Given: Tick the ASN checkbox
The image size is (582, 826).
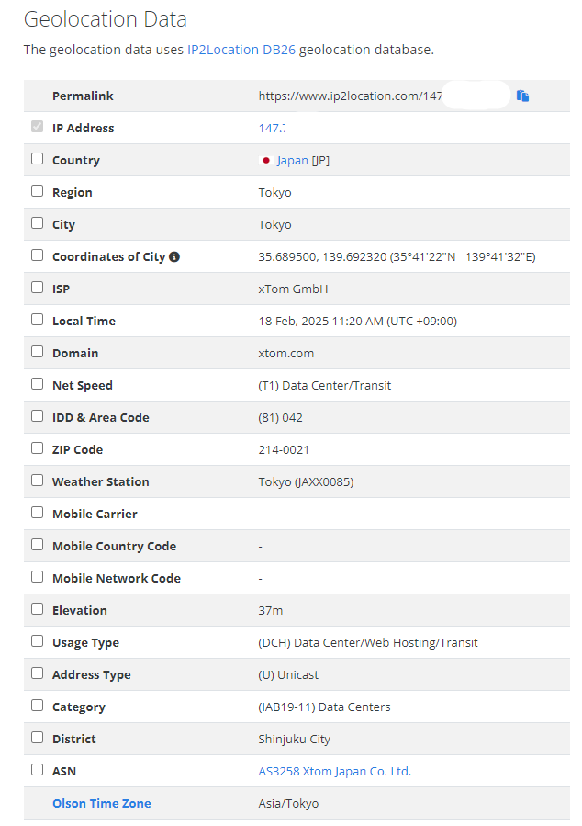Looking at the screenshot, I should click(x=37, y=769).
